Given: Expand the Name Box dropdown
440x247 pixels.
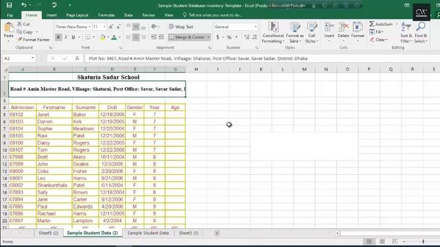Looking at the screenshot, I should coord(33,58).
